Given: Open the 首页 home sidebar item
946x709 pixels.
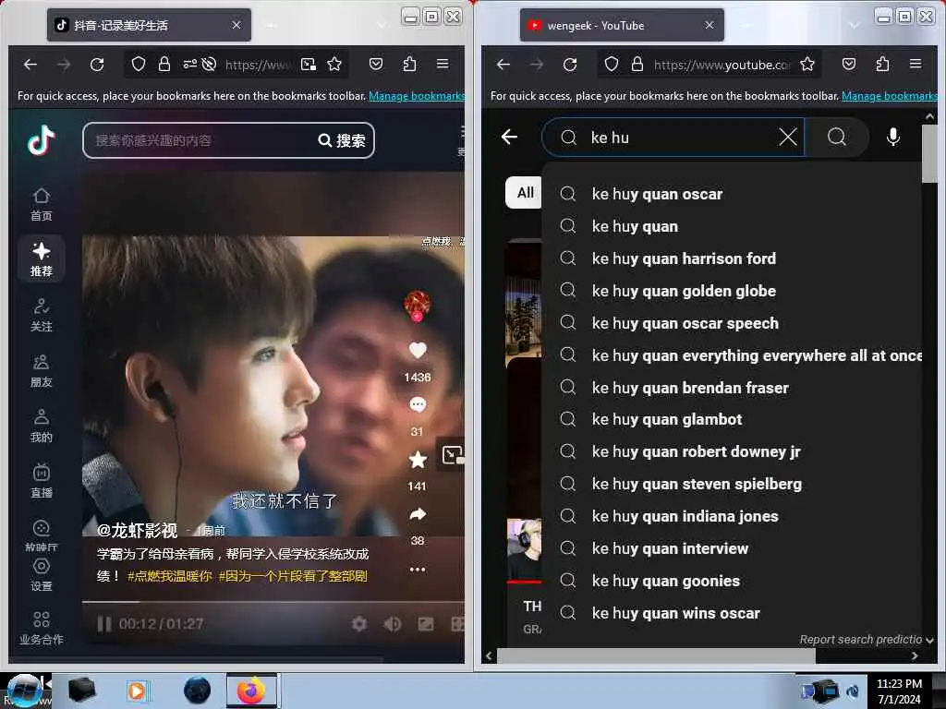Looking at the screenshot, I should coord(41,204).
